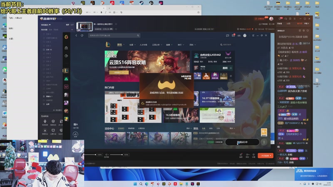Click the 游戏运行中 button
The width and height of the screenshot is (333, 187).
click(242, 142)
